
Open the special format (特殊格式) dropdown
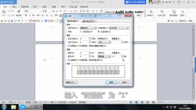coord(104,42)
